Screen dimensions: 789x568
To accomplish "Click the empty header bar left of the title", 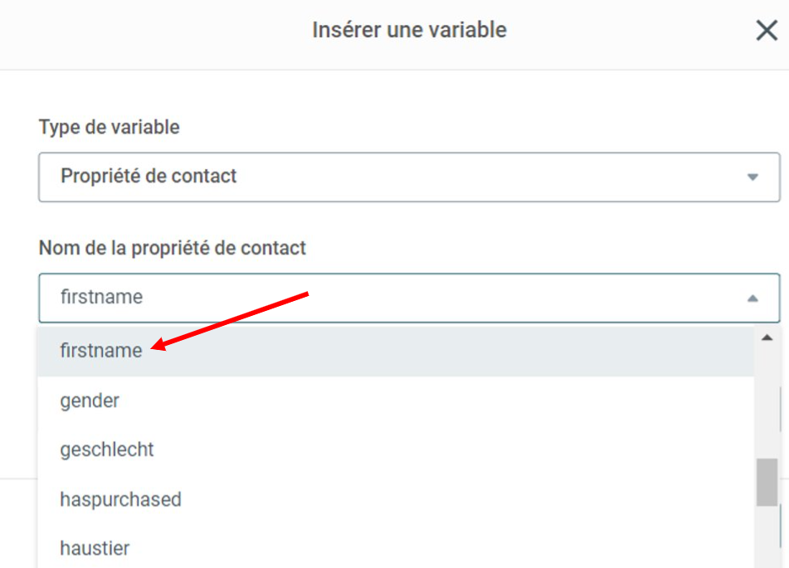I will (x=151, y=33).
